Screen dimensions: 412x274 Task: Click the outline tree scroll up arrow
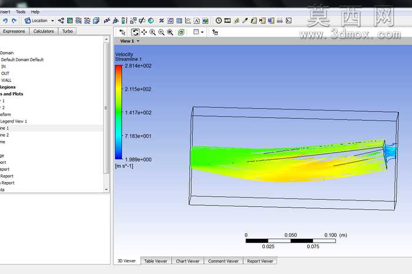click(106, 39)
